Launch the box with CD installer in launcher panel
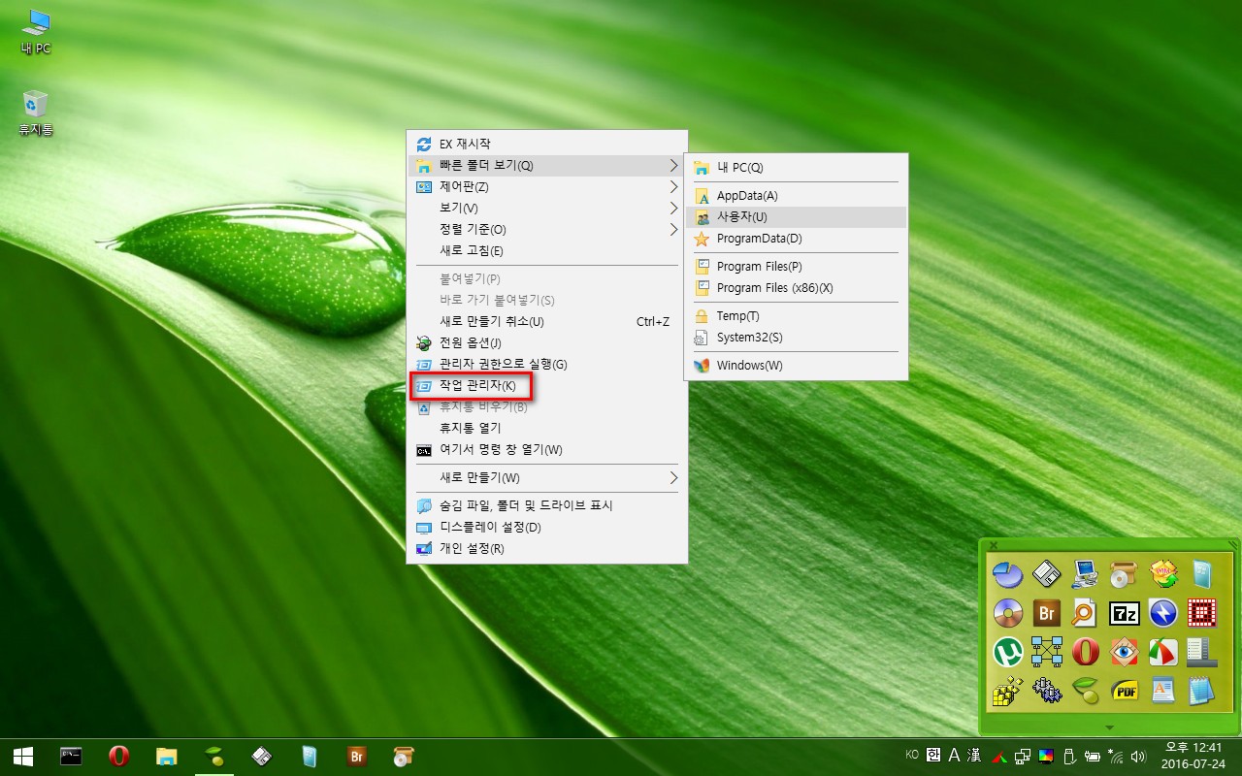This screenshot has height=776, width=1242. [1124, 574]
